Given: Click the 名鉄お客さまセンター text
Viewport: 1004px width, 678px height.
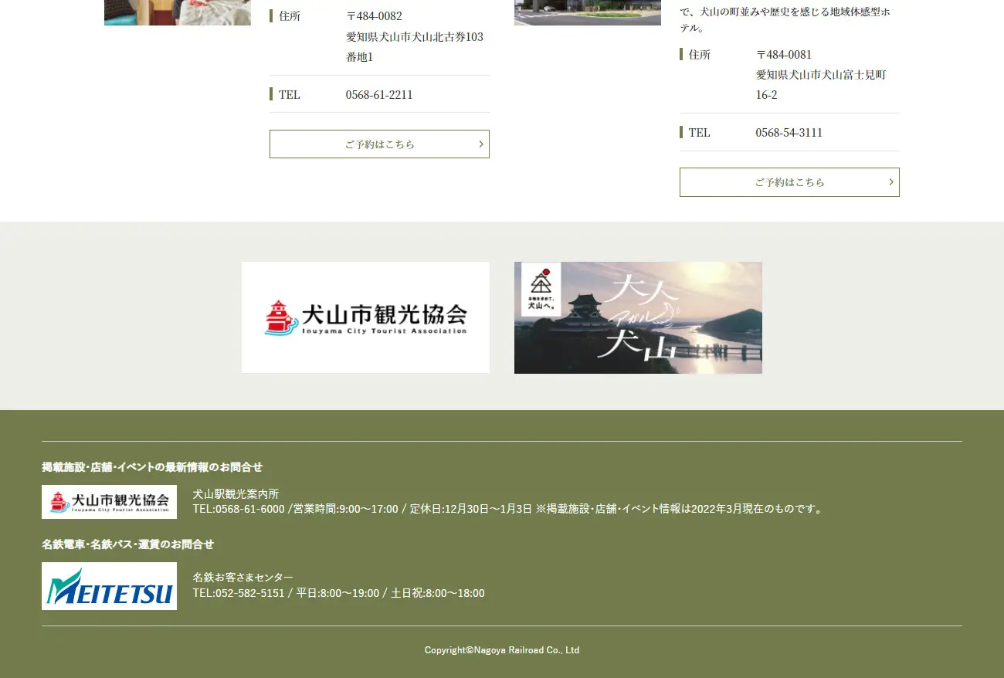Looking at the screenshot, I should [243, 578].
